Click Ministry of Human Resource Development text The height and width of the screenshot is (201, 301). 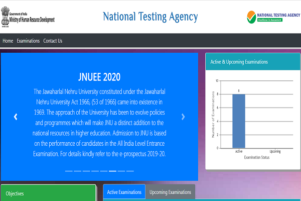pos(32,20)
